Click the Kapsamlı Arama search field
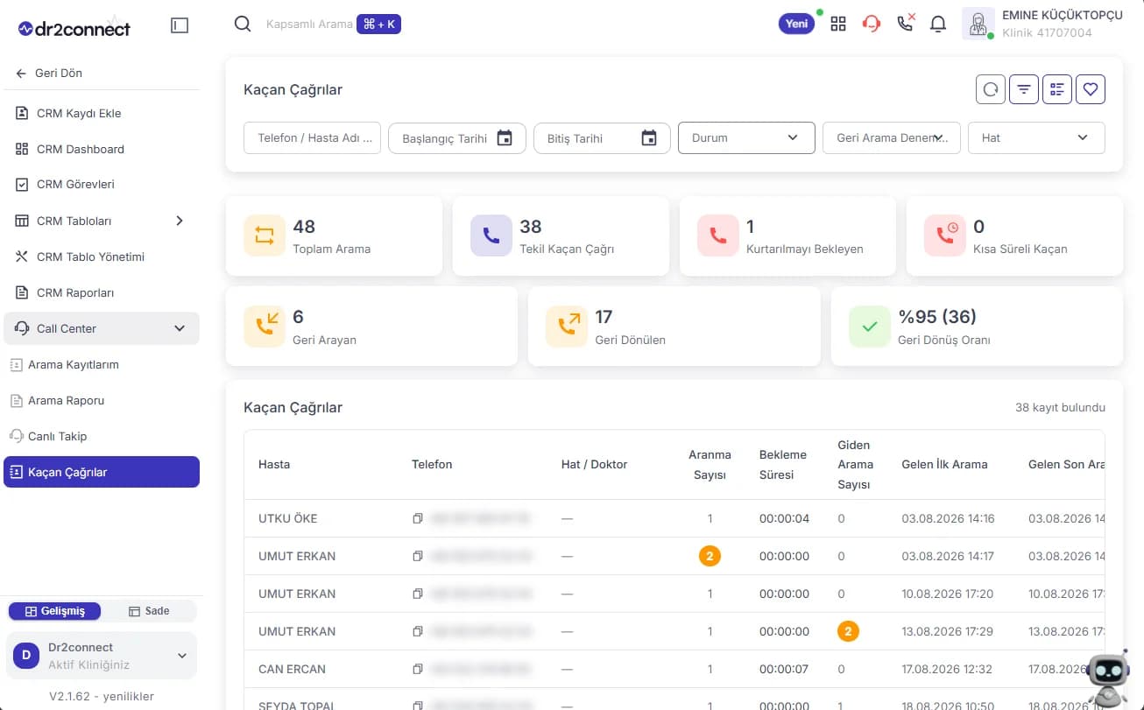1144x710 pixels. coord(309,24)
